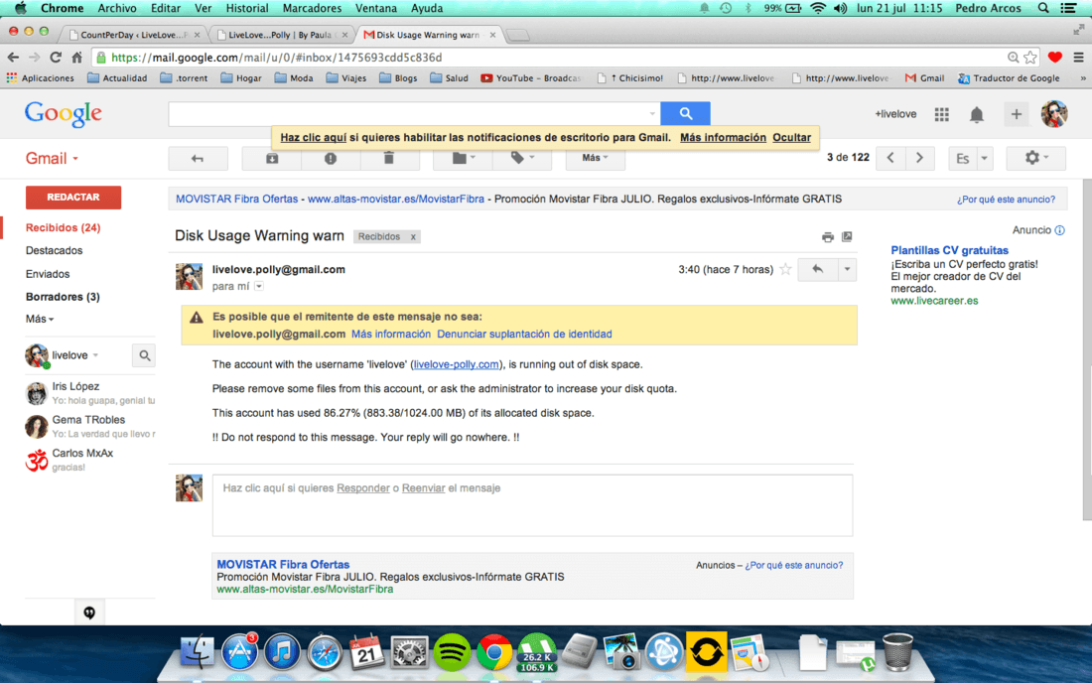Open the Más actions dropdown
Image resolution: width=1092 pixels, height=683 pixels.
point(595,158)
